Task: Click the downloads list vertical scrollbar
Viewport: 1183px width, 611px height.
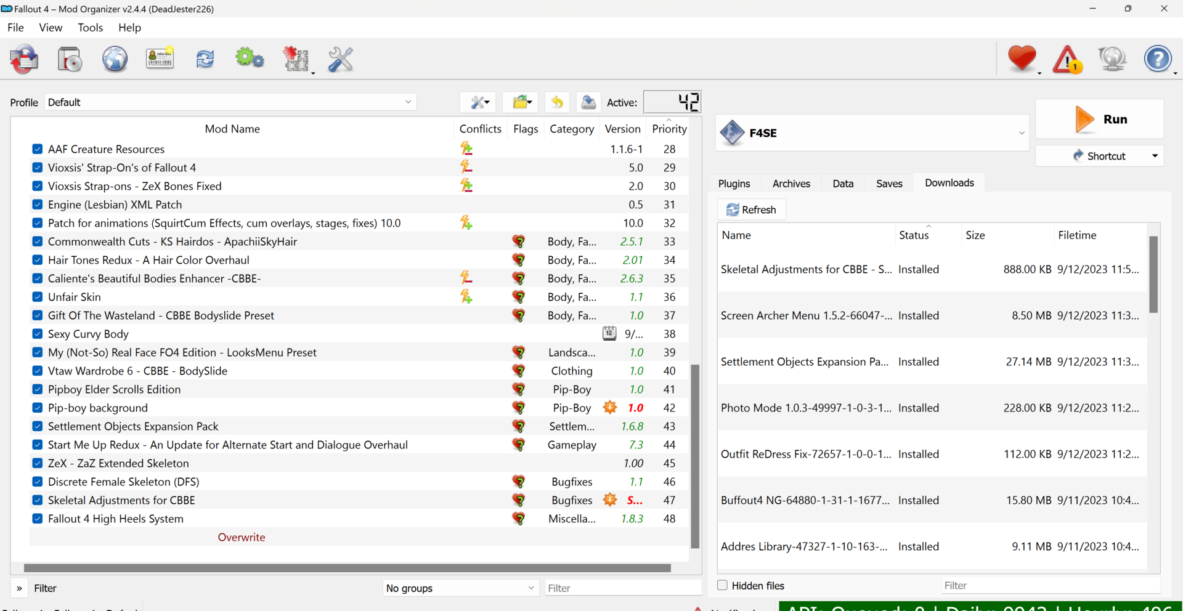Action: pyautogui.click(x=1153, y=274)
